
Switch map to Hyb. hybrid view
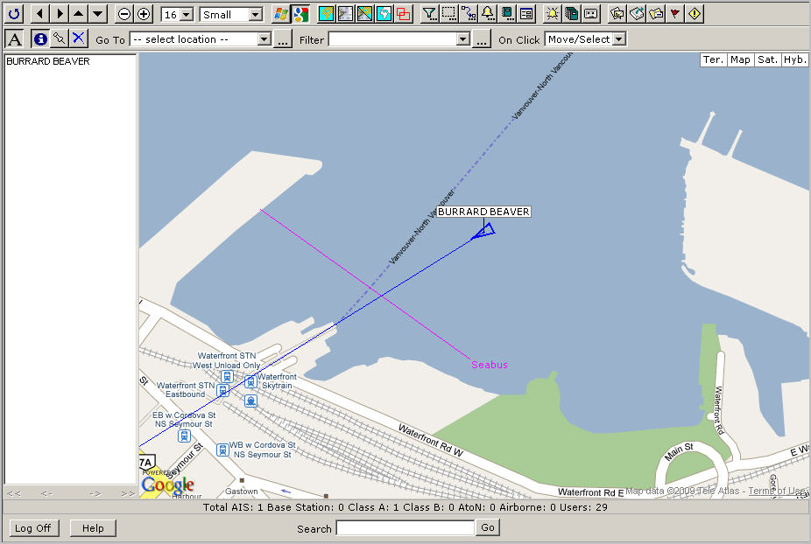[794, 60]
